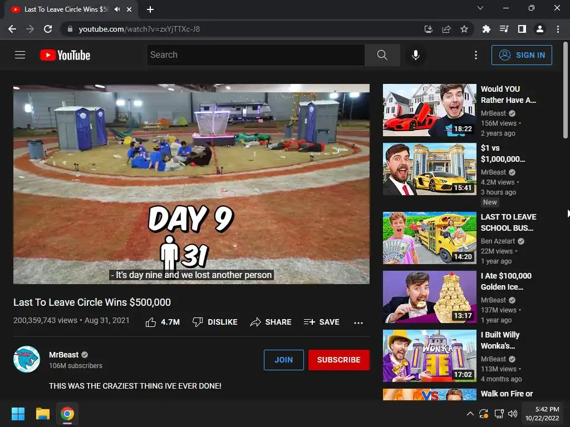Open 'Would YOU Rather Have A...' thumbnail
This screenshot has height=427, width=570.
[x=429, y=110]
